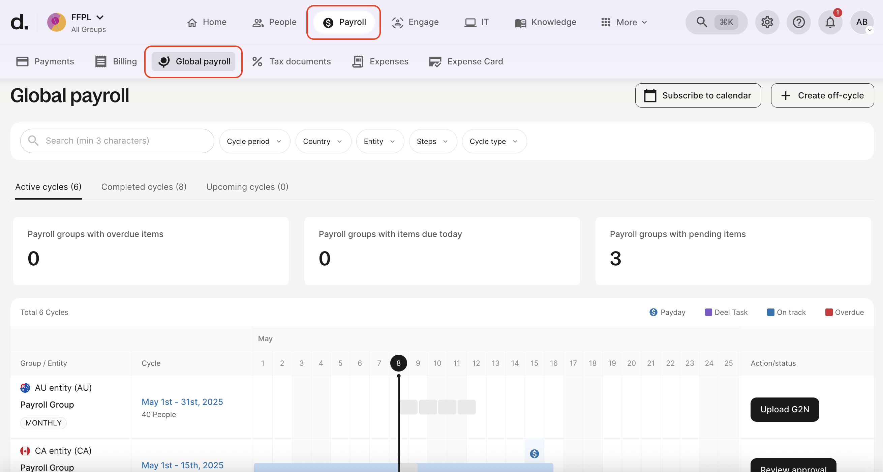Viewport: 883px width, 472px height.
Task: Expand the Country filter
Action: 323,141
